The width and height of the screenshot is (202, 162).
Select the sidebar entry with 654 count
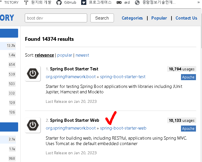click(x=12, y=65)
